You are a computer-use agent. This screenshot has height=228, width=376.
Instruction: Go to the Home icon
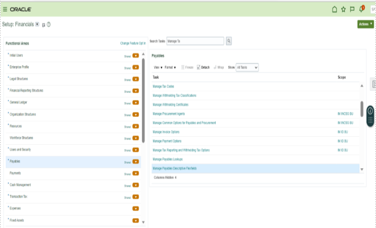click(334, 9)
